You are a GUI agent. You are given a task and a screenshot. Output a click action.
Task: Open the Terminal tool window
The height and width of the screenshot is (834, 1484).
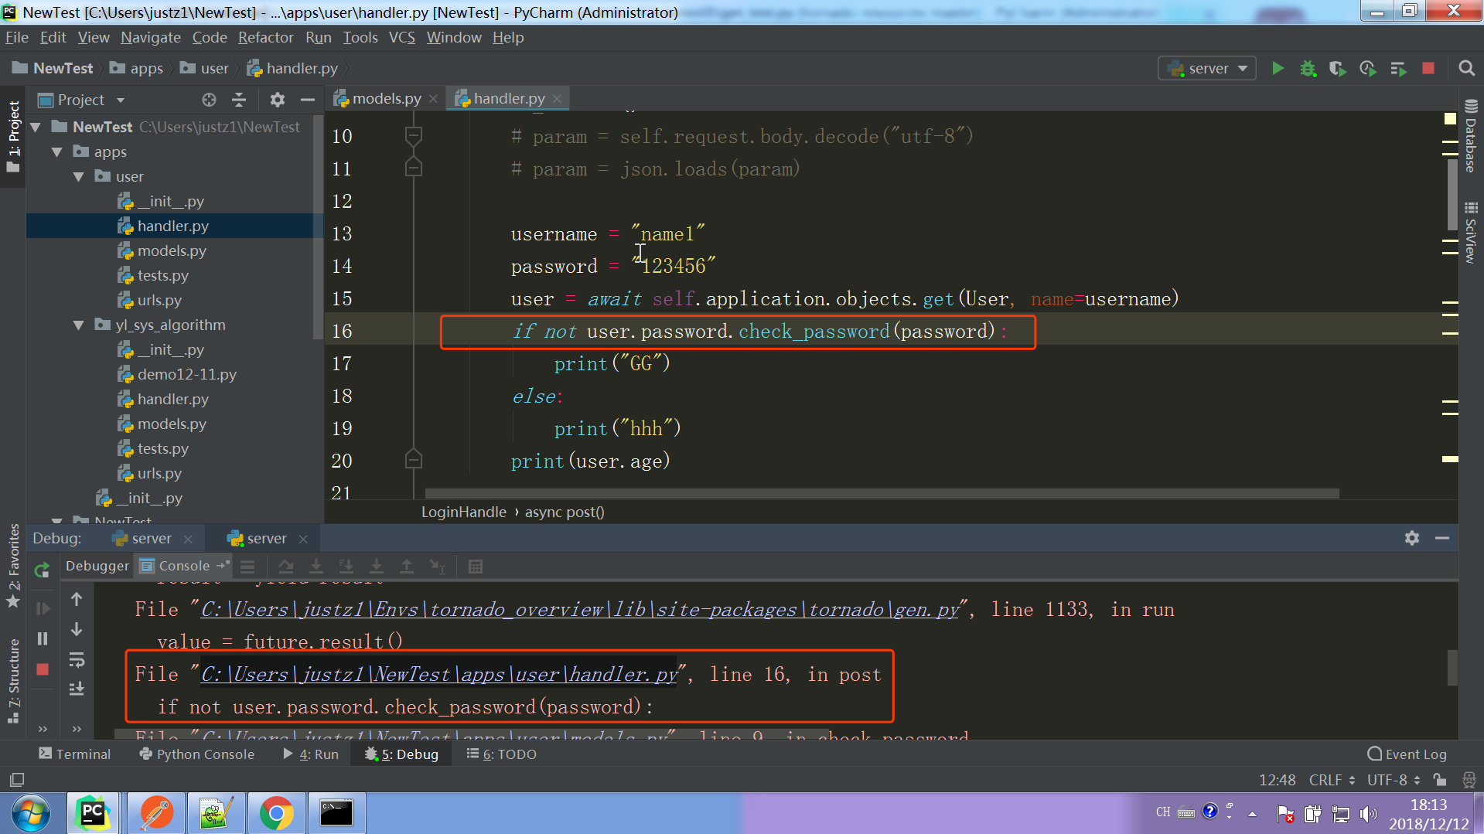(75, 754)
